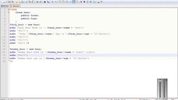
Task: Click the recording volume slider handle
Action: [160, 81]
